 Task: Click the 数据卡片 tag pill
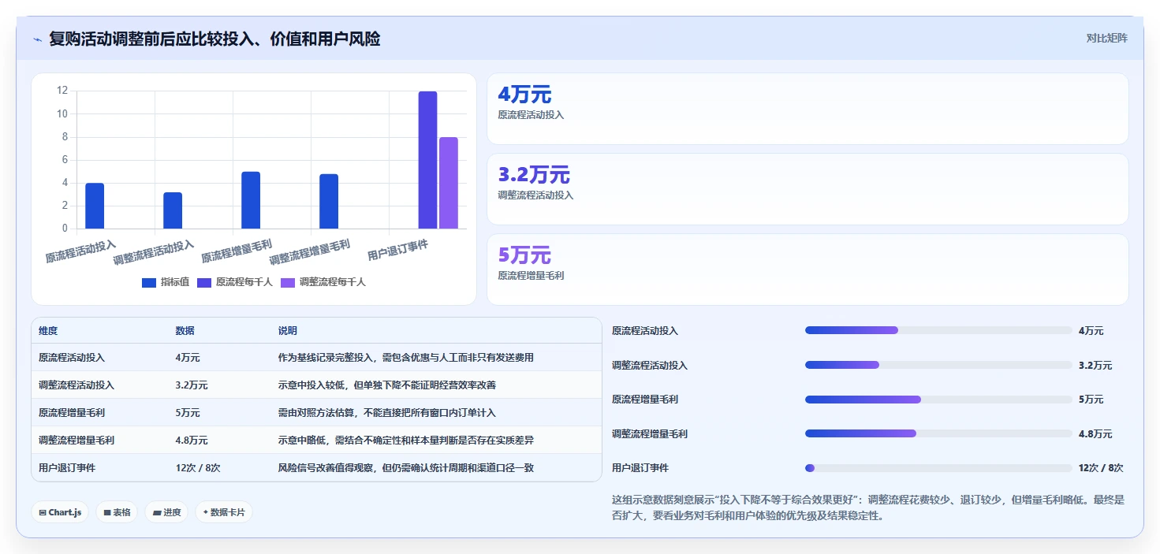pos(224,512)
